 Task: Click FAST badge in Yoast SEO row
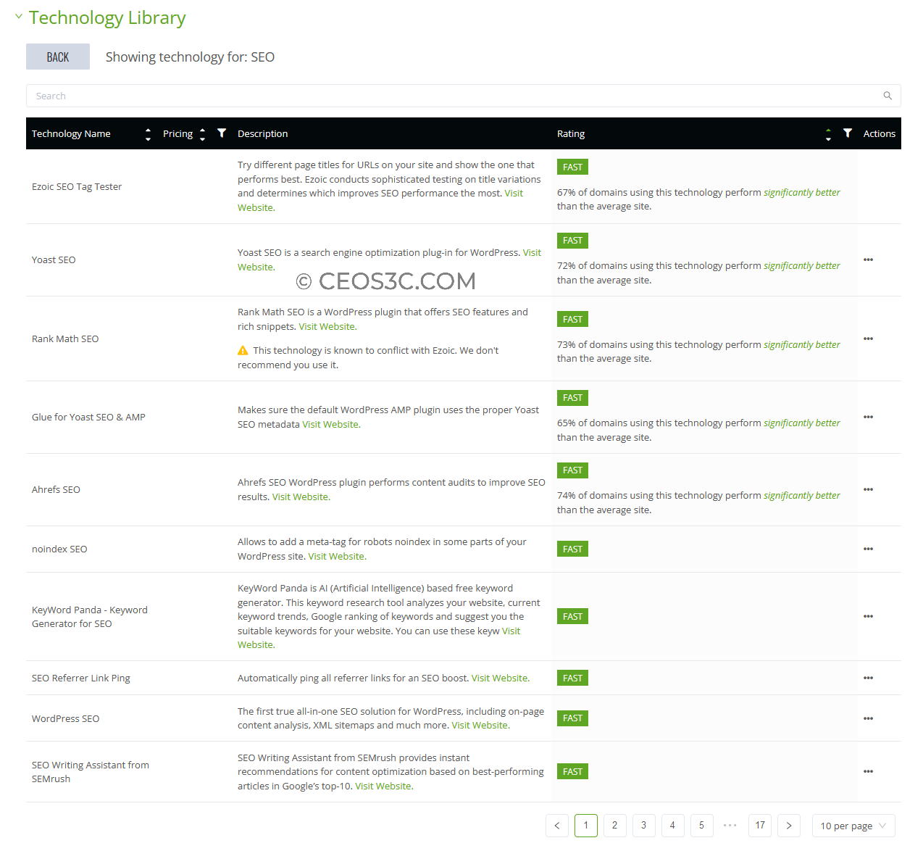tap(572, 241)
